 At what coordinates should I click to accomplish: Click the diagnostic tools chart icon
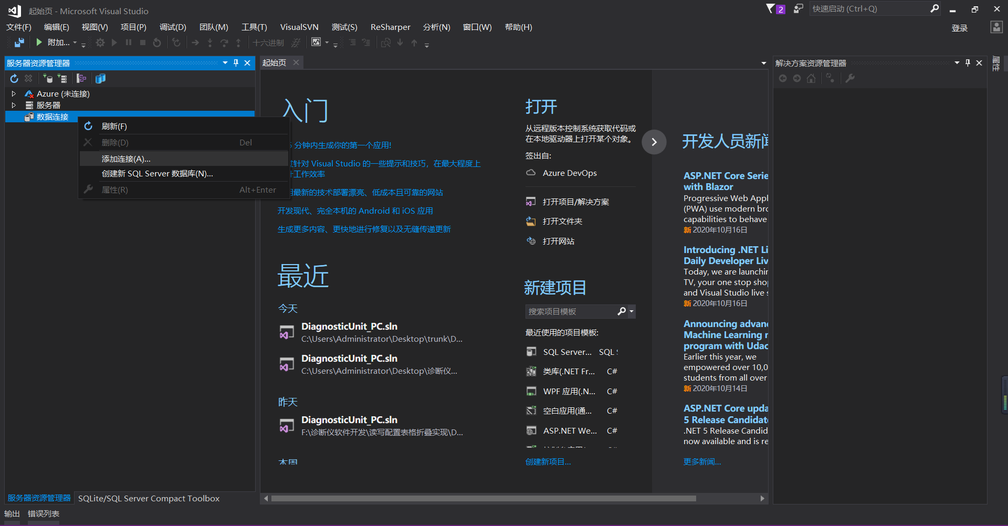pos(316,43)
